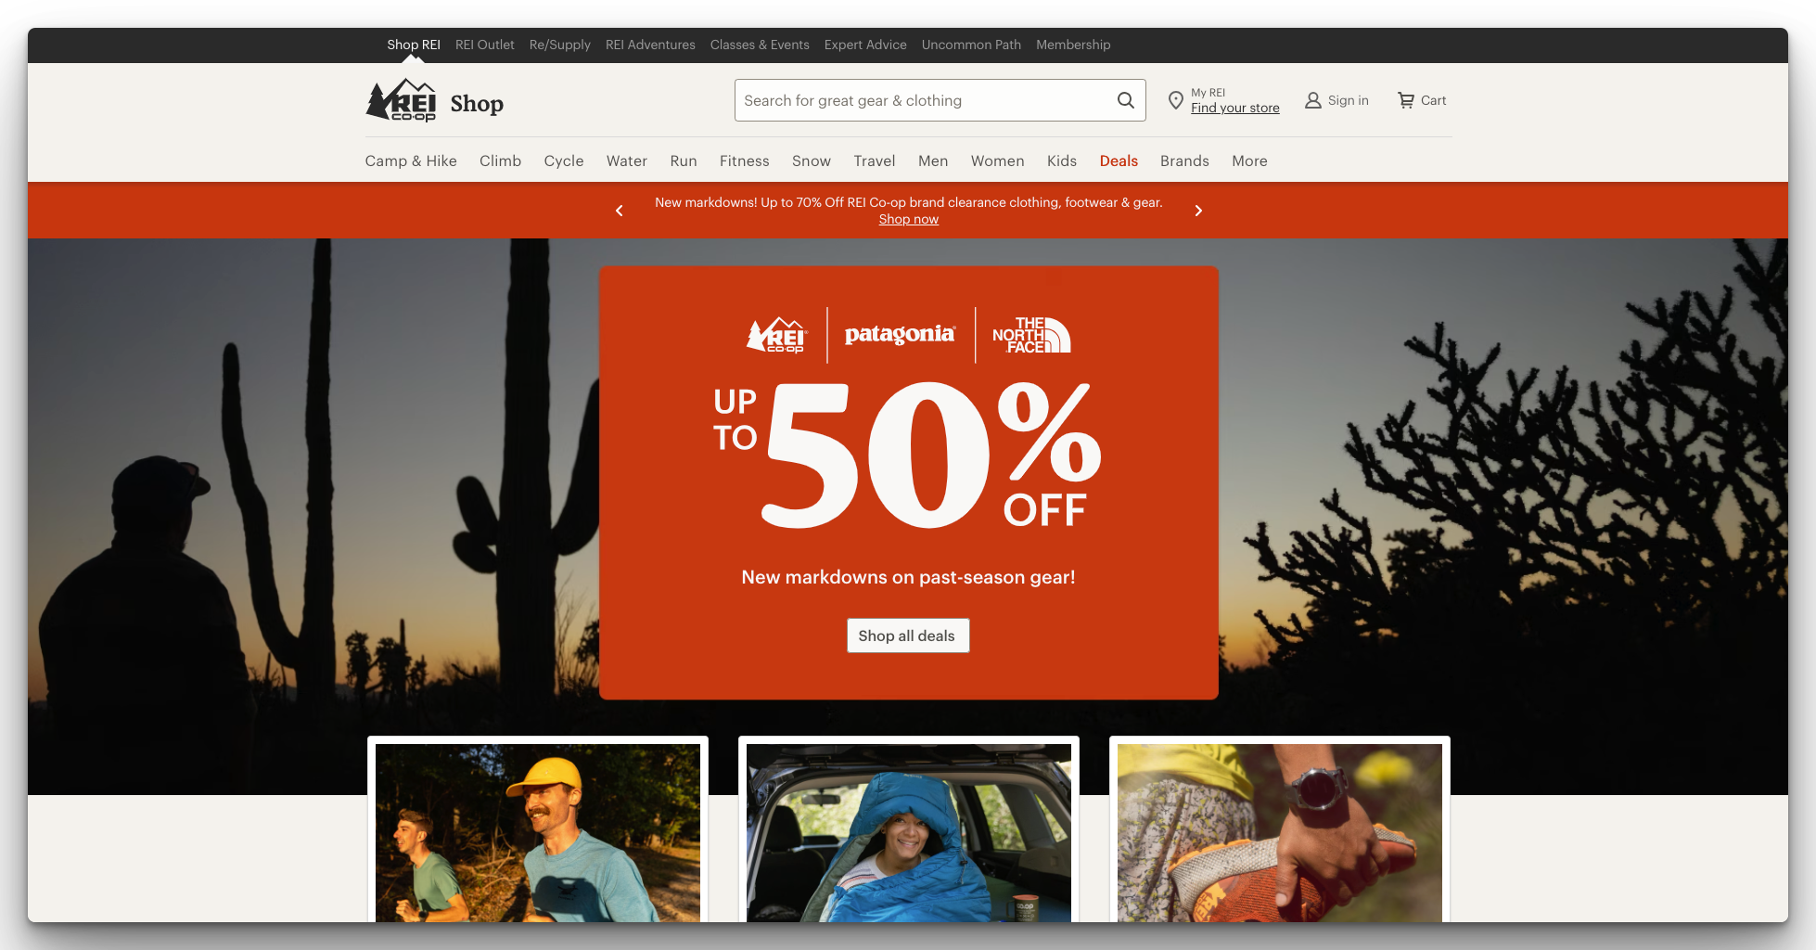Viewport: 1816px width, 950px height.
Task: Go to REI Outlet
Action: [x=485, y=45]
